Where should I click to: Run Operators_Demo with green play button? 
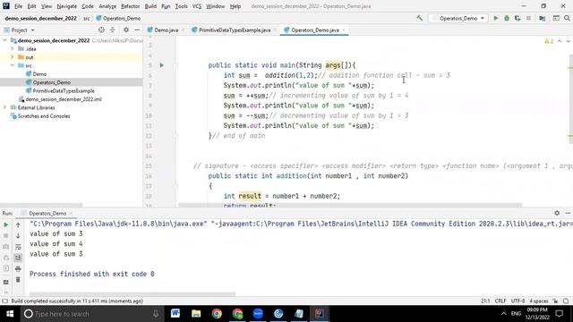(496, 18)
